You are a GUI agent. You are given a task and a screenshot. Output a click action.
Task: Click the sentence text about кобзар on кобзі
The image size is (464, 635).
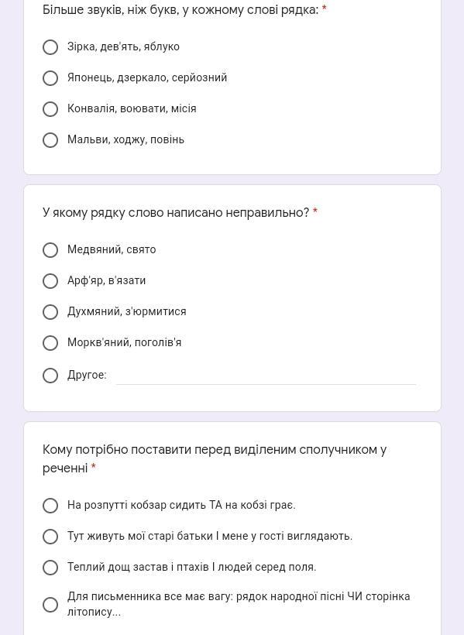pos(181,505)
